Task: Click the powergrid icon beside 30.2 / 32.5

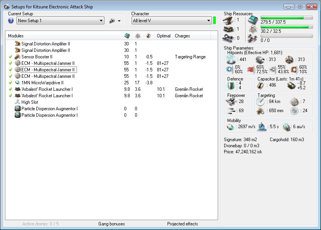Action: pos(253,29)
